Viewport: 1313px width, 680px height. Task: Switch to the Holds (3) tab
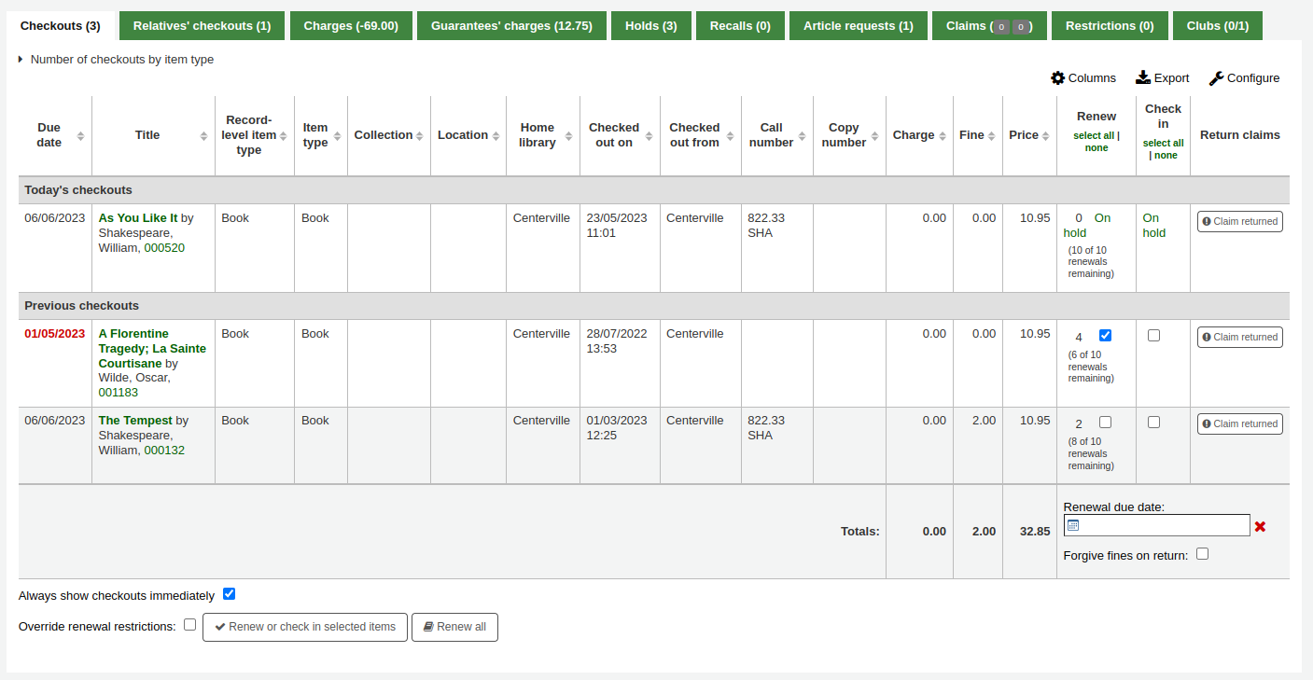click(x=650, y=26)
